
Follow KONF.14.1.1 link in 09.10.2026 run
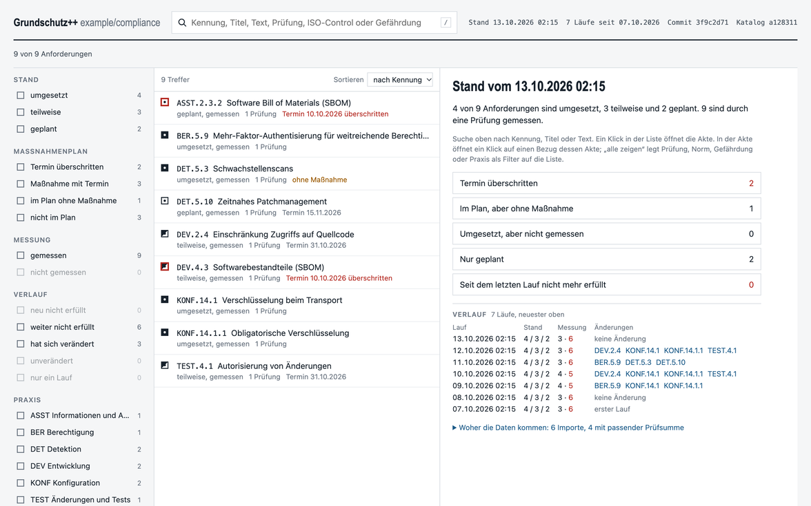(x=683, y=386)
